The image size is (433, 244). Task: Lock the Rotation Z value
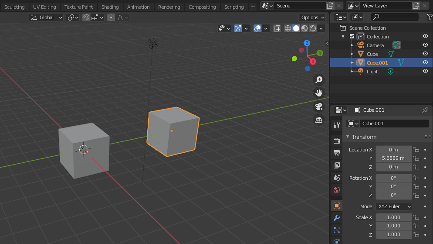point(416,195)
